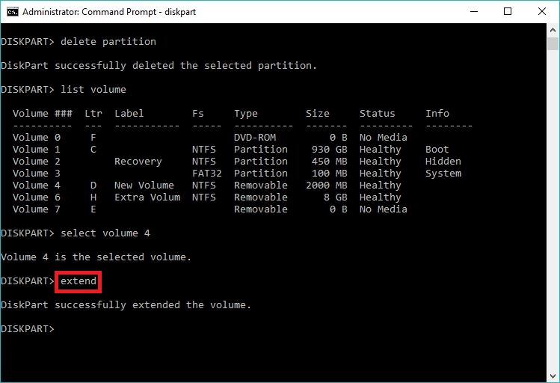This screenshot has width=560, height=383.
Task: Close the diskpart Command Prompt window
Action: [542, 11]
